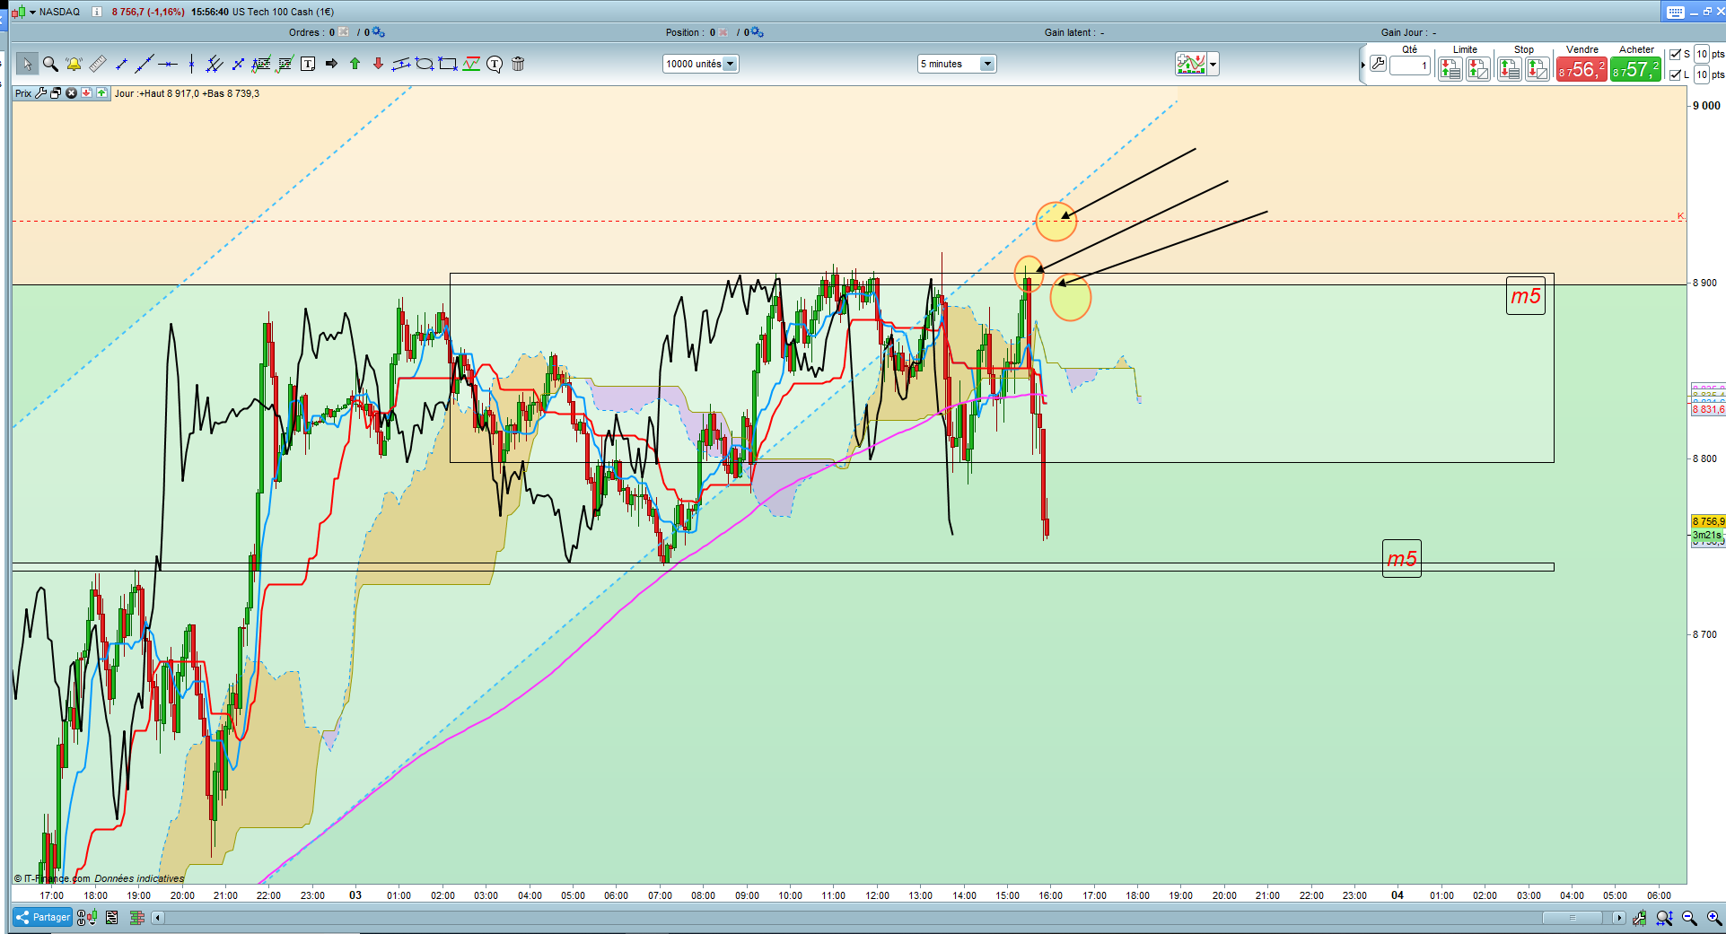
Task: Toggle the L limit checkbox
Action: point(1675,74)
